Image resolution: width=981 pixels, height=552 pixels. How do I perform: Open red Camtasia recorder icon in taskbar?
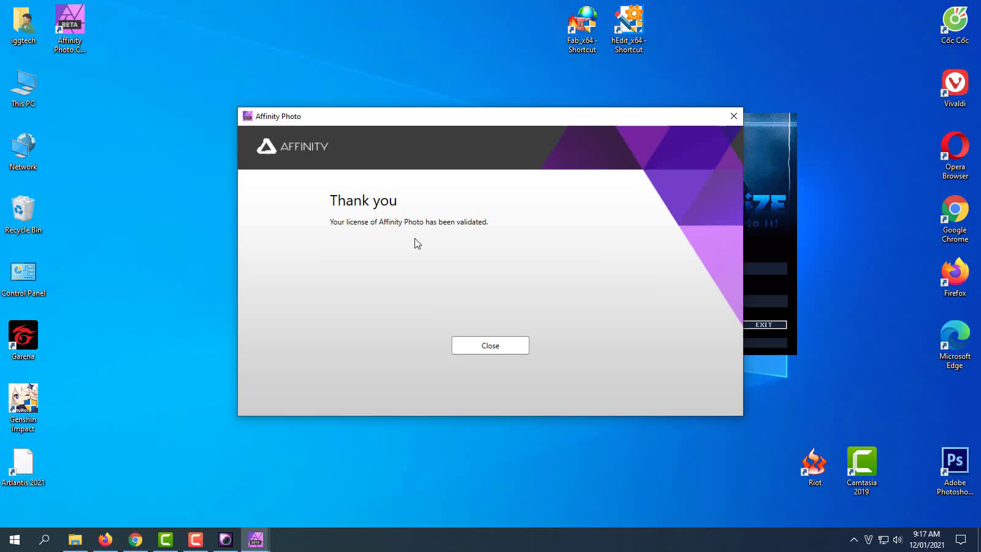tap(195, 540)
